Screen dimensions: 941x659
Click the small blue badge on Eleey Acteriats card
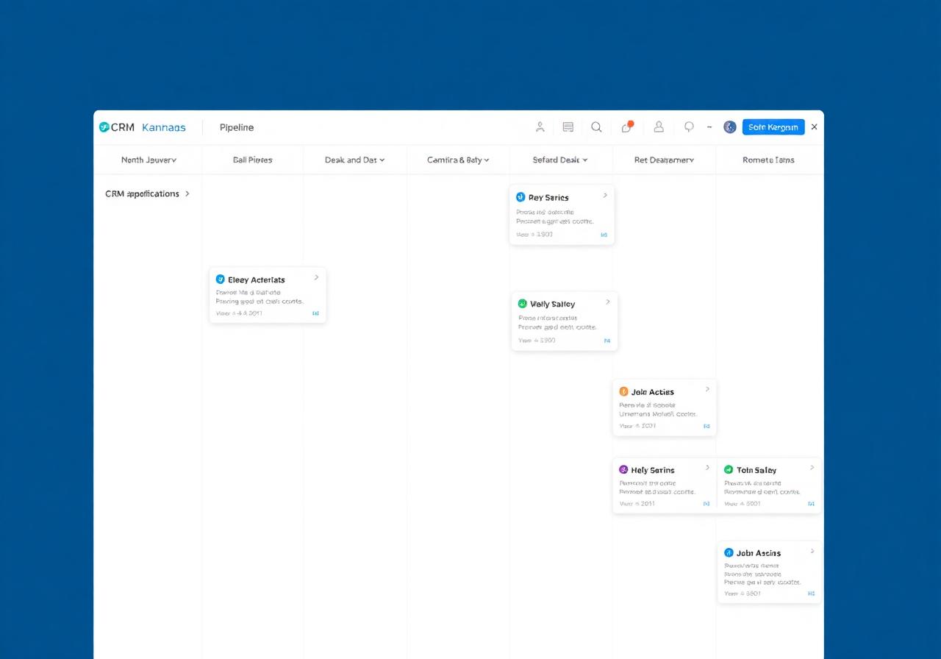coord(315,313)
